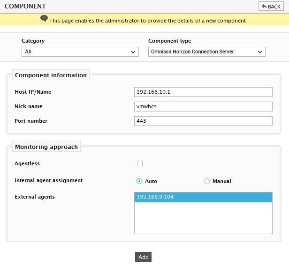Click the back arrow icon

pos(264,6)
